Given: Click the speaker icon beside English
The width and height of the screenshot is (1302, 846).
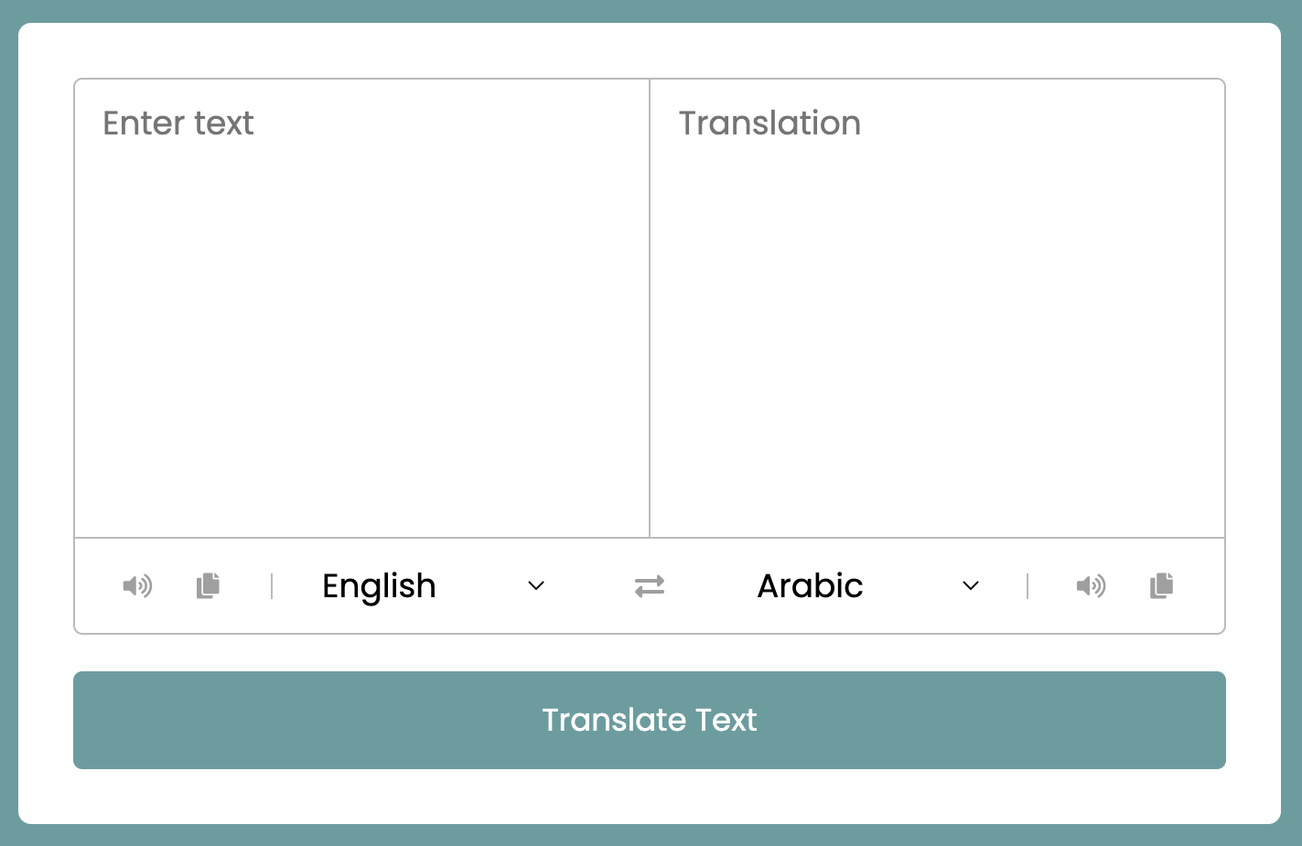Looking at the screenshot, I should coord(137,586).
